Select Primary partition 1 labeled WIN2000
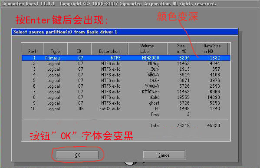 coord(126,58)
